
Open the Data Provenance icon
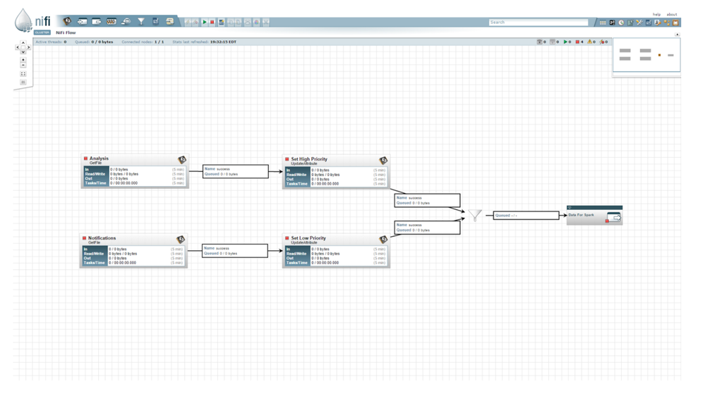[x=630, y=23]
